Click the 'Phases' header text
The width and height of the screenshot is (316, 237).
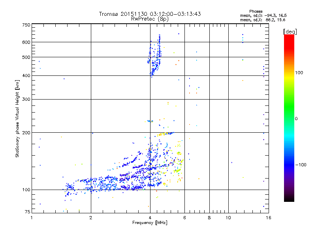coord(256,11)
